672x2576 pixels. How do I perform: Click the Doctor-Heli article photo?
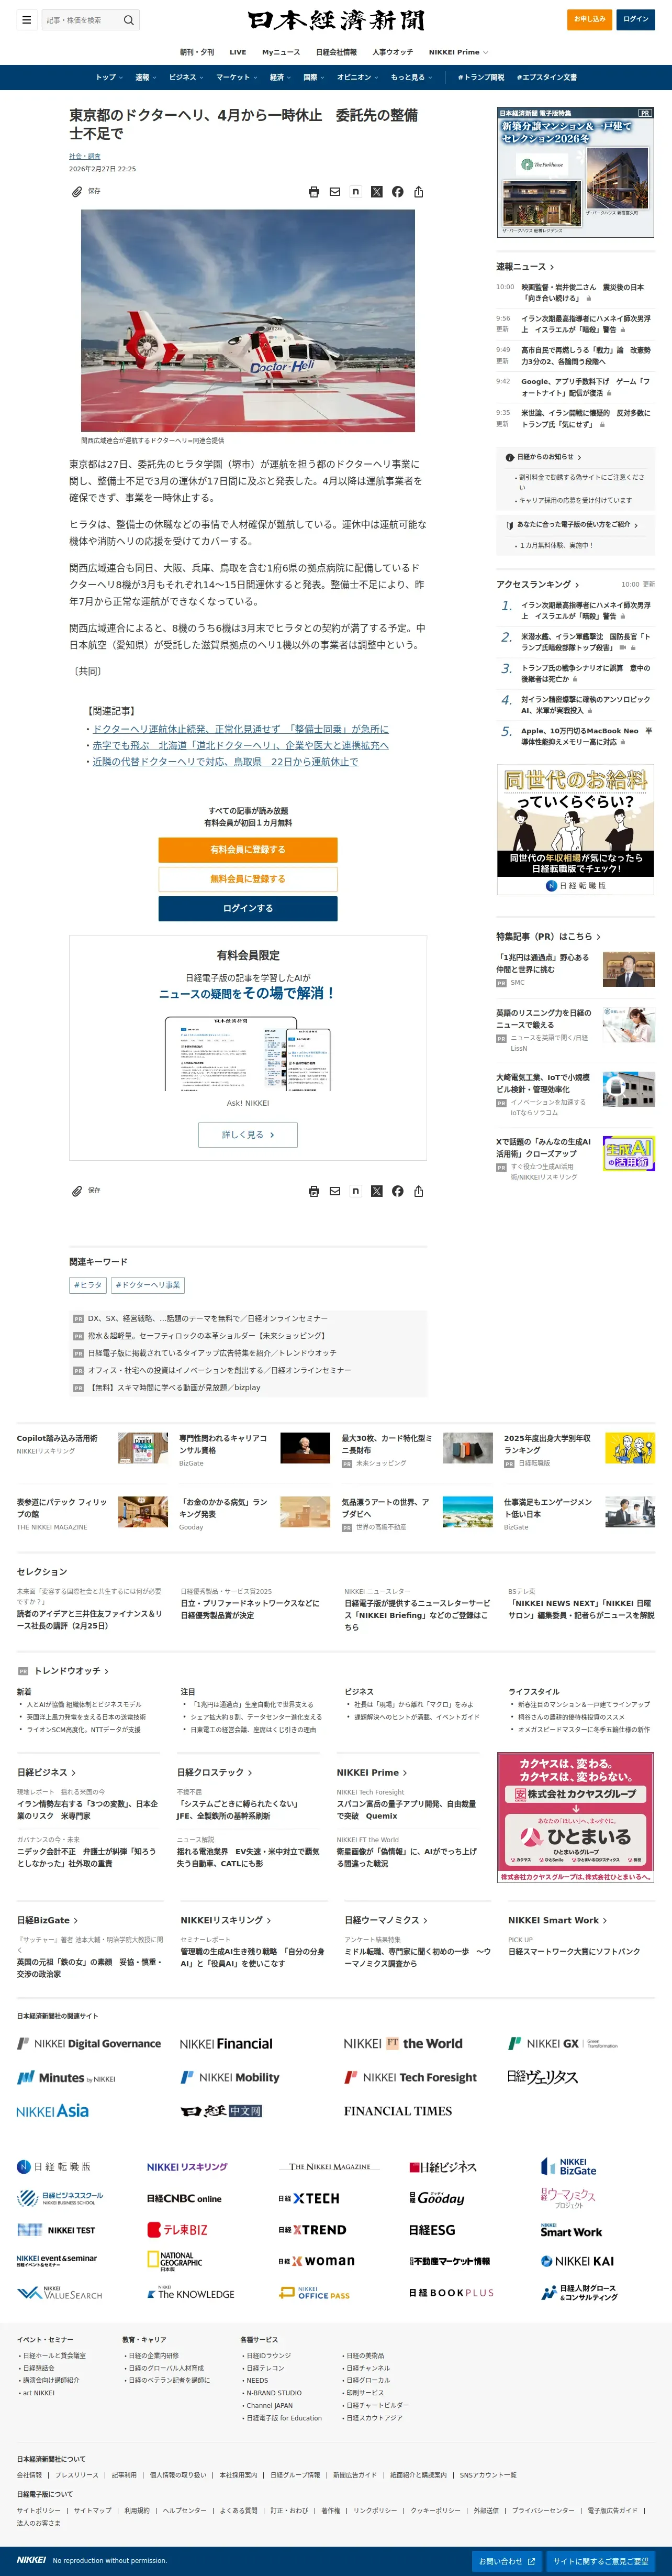tap(248, 320)
